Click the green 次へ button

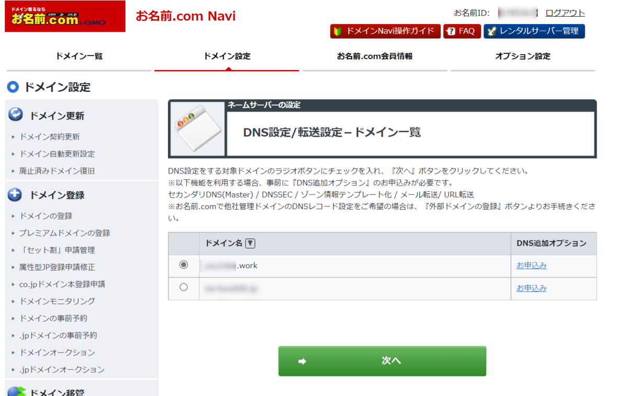382,361
